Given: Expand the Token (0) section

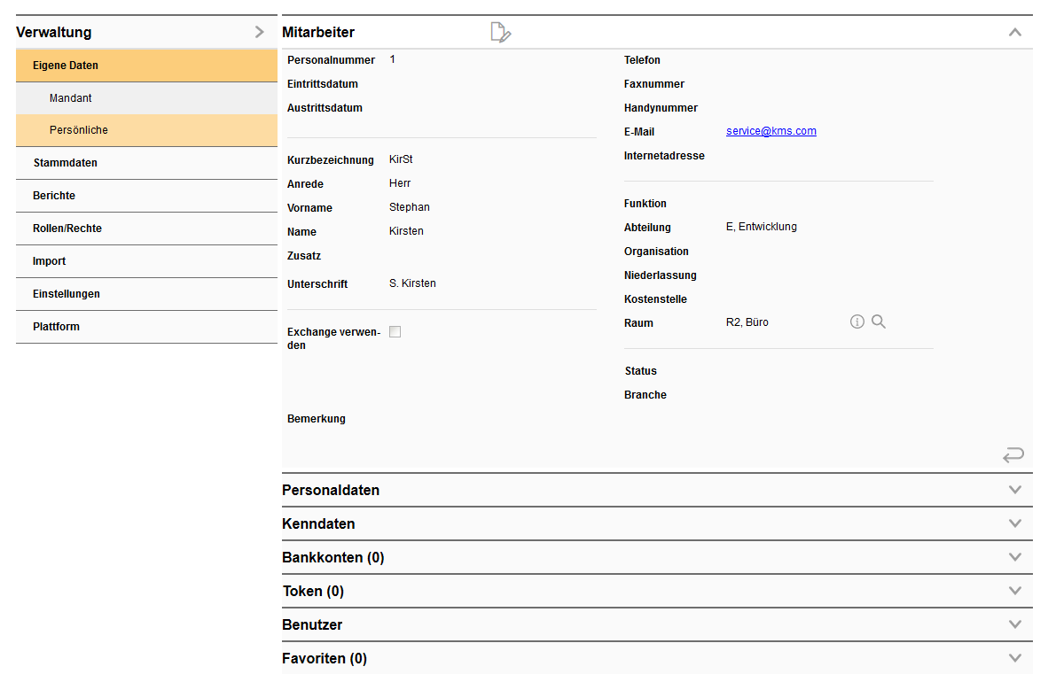Looking at the screenshot, I should pos(1015,591).
